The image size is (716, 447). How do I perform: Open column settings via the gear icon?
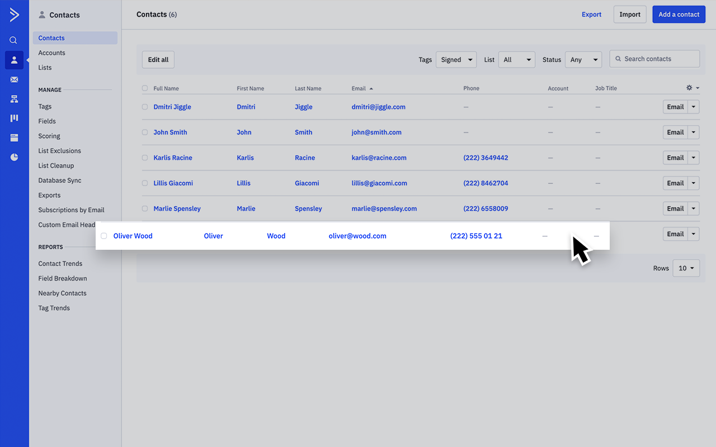(x=690, y=88)
